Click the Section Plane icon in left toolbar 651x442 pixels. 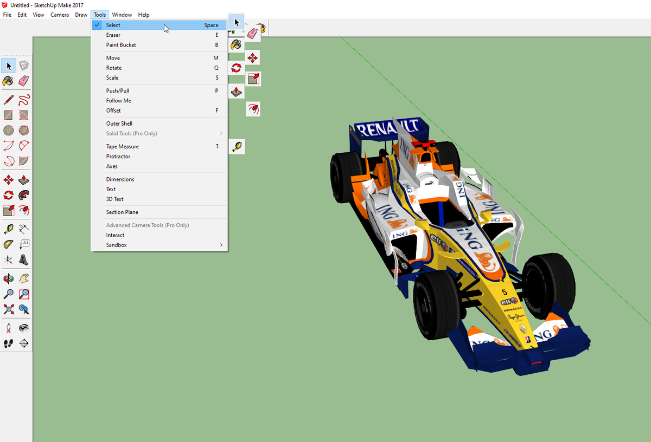[x=24, y=343]
